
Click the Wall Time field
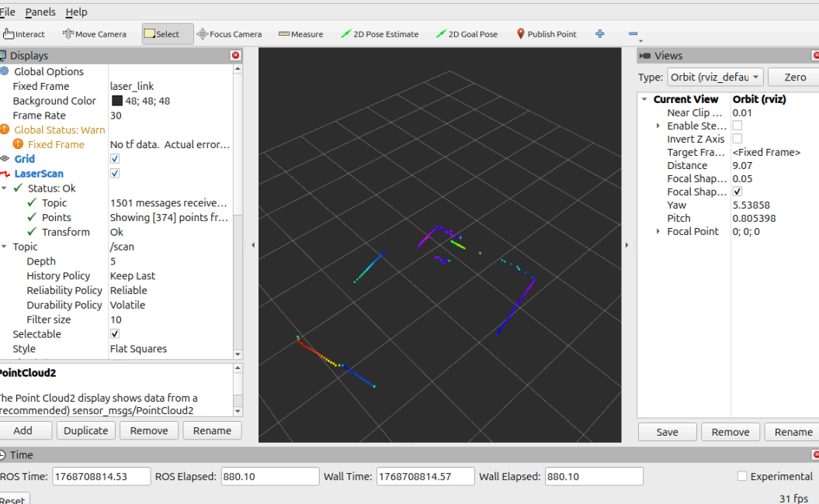coord(425,476)
